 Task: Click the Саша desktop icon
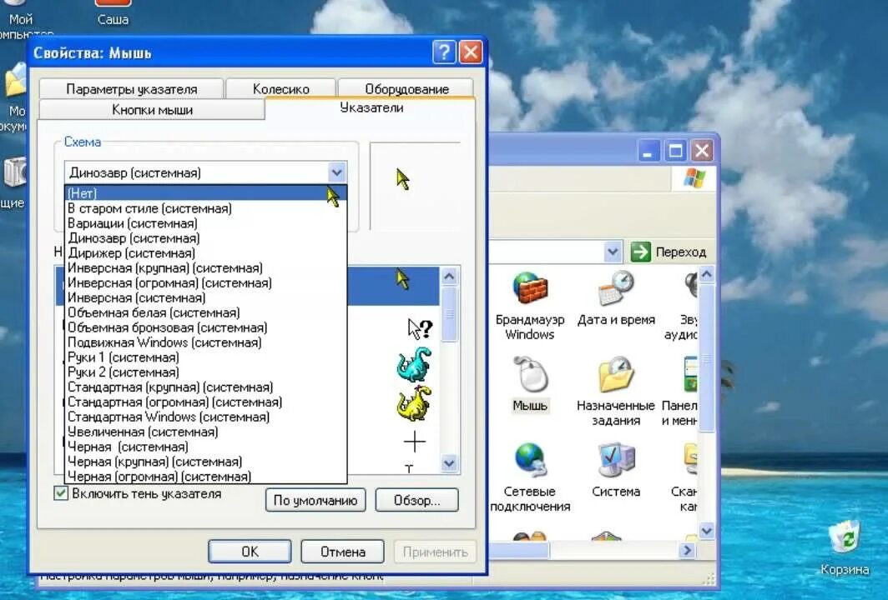click(113, 13)
